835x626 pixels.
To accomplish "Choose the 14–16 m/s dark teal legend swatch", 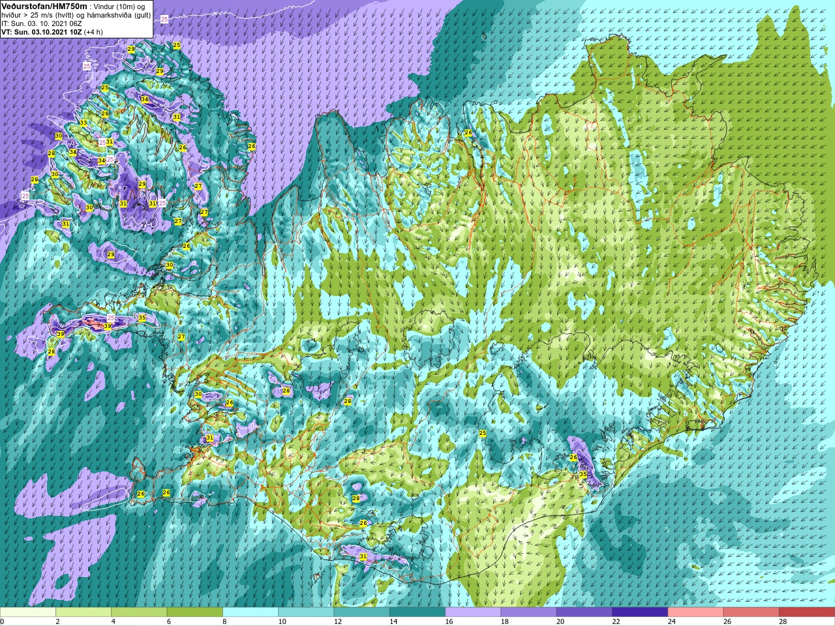I will (417, 612).
